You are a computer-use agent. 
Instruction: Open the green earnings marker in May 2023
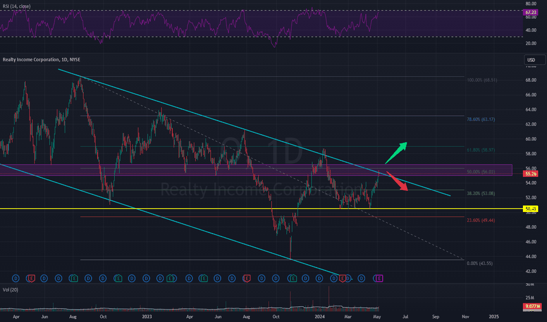tap(204, 278)
